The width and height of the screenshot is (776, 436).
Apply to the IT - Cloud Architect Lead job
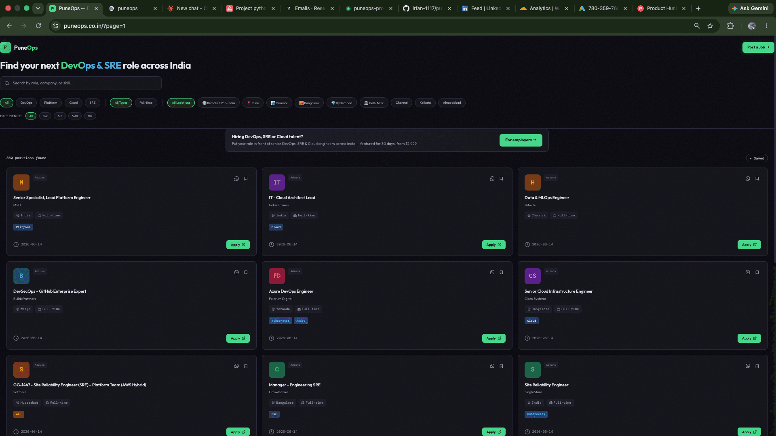pyautogui.click(x=493, y=245)
